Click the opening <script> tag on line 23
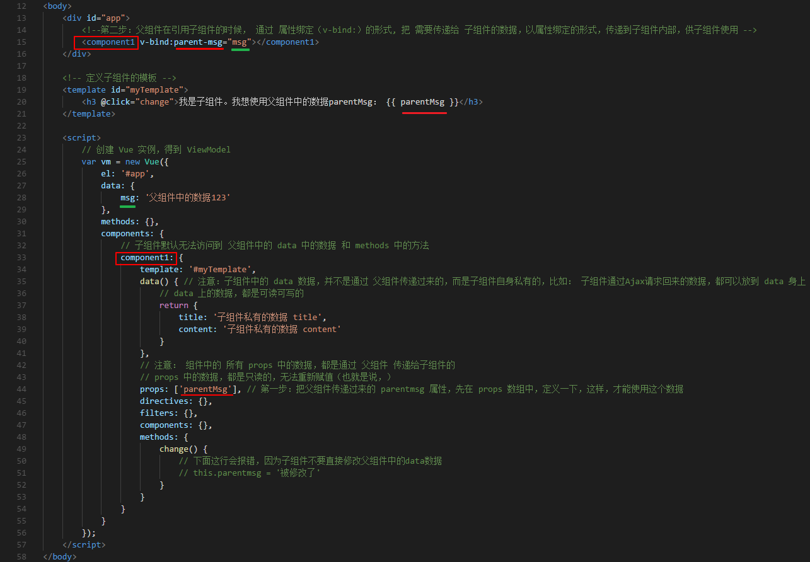The height and width of the screenshot is (562, 810). click(81, 138)
